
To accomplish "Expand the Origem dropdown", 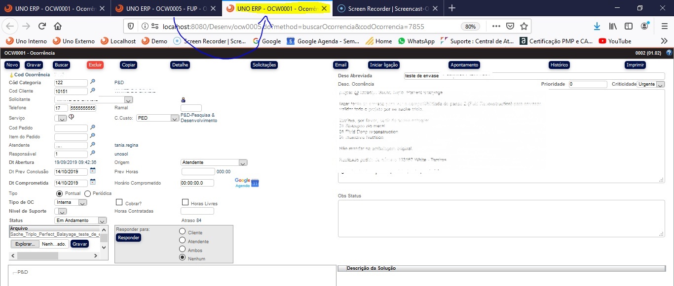I will (x=243, y=162).
